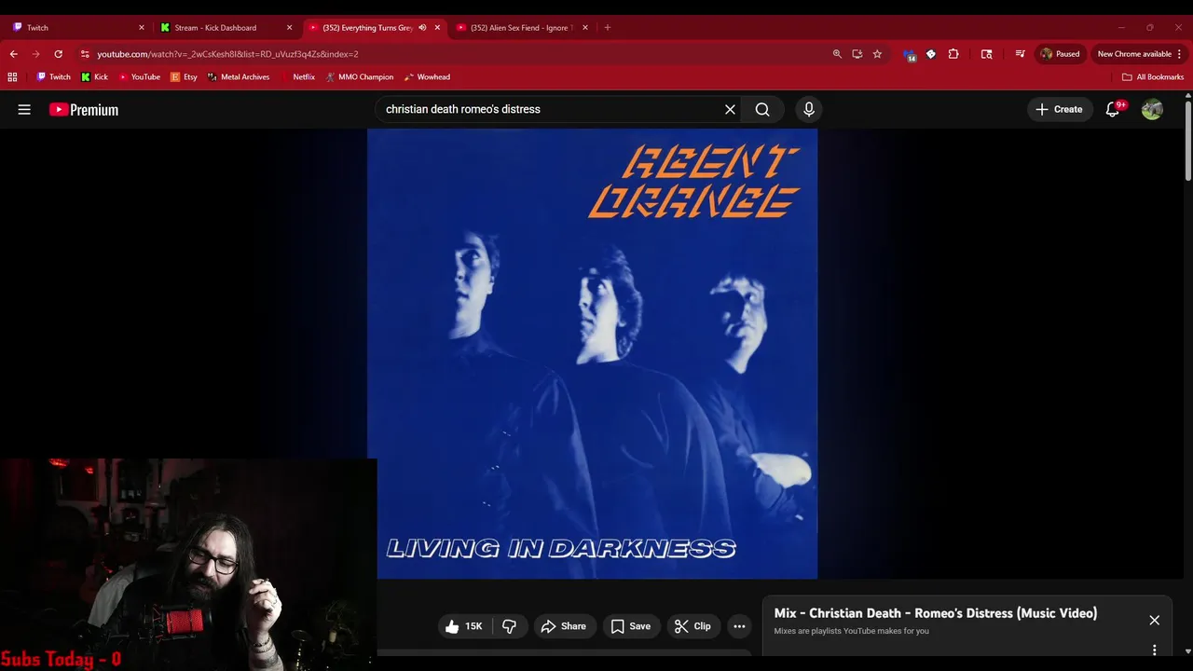Open YouTube notifications bell
Viewport: 1193px width, 671px height.
click(1113, 109)
